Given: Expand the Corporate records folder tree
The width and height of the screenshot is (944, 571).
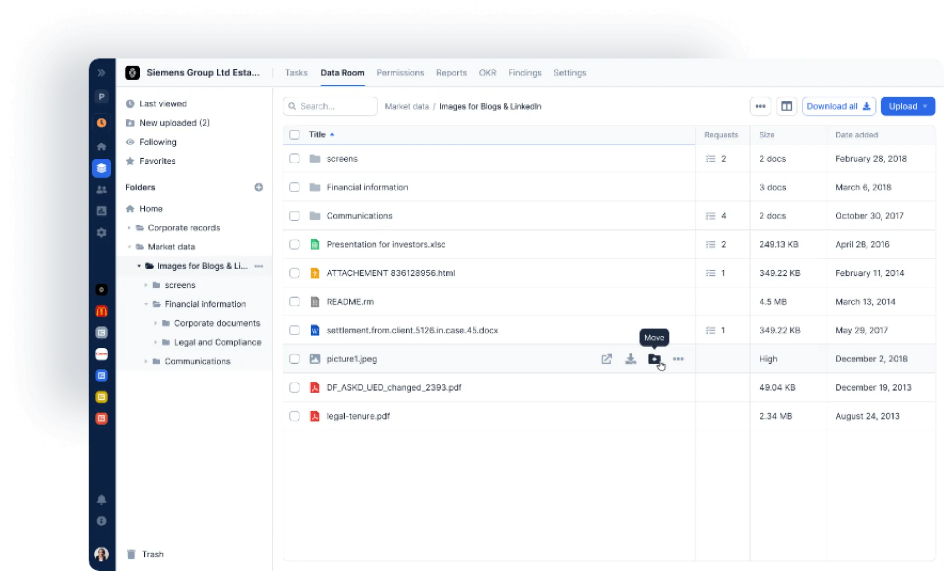Looking at the screenshot, I should click(x=130, y=228).
